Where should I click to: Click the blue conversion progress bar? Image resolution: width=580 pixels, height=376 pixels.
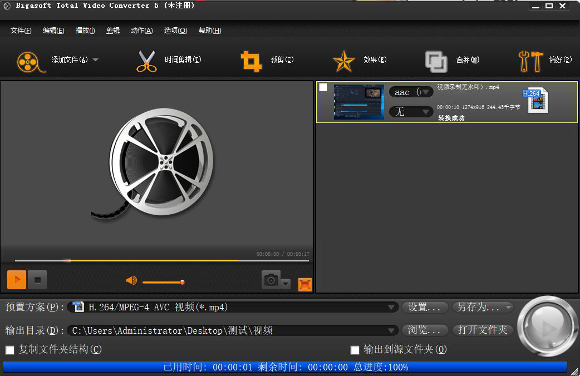point(285,367)
